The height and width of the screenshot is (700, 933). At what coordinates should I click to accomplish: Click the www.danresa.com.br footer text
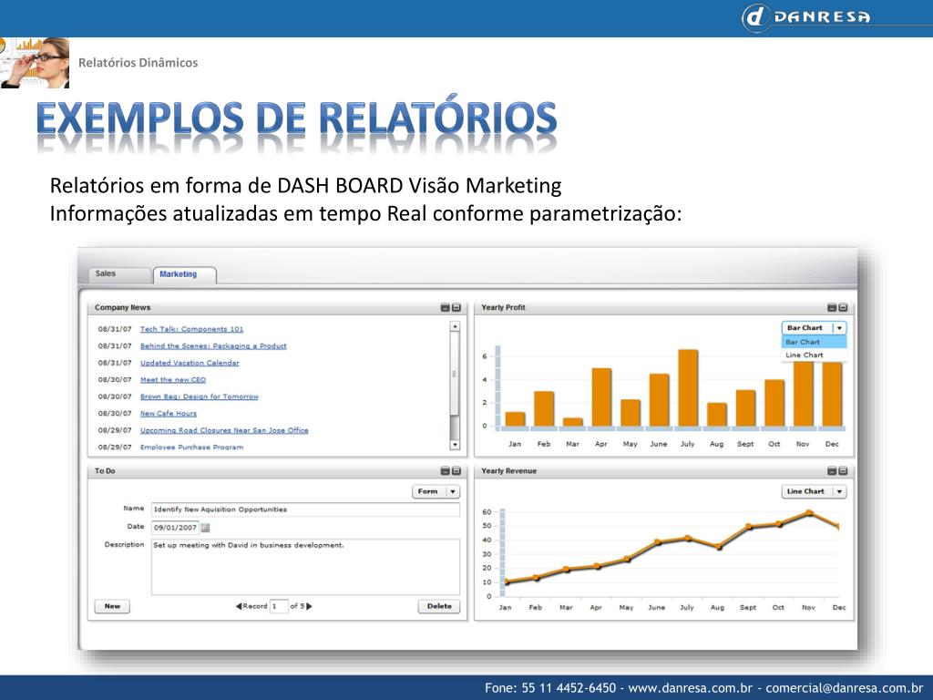pyautogui.click(x=691, y=688)
